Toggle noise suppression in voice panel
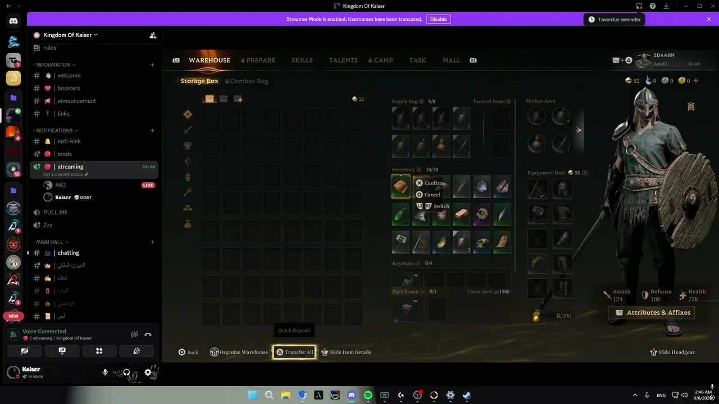 134,334
